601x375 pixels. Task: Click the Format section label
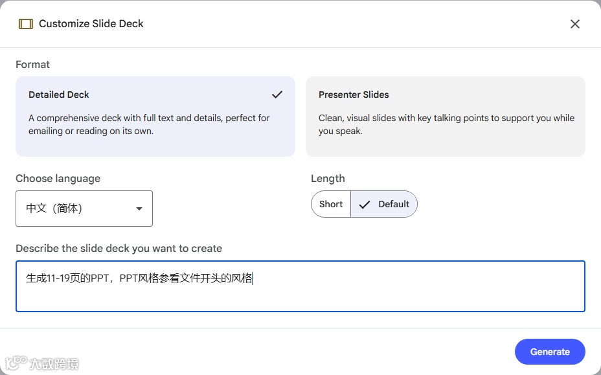[x=32, y=65]
